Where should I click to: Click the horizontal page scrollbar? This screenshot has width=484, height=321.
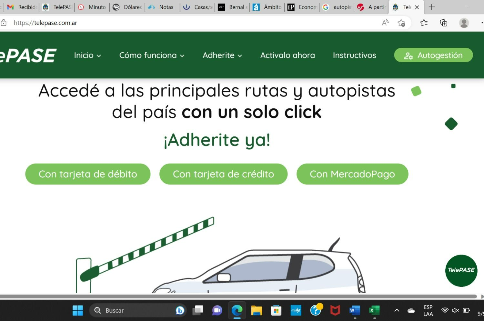[x=238, y=296]
